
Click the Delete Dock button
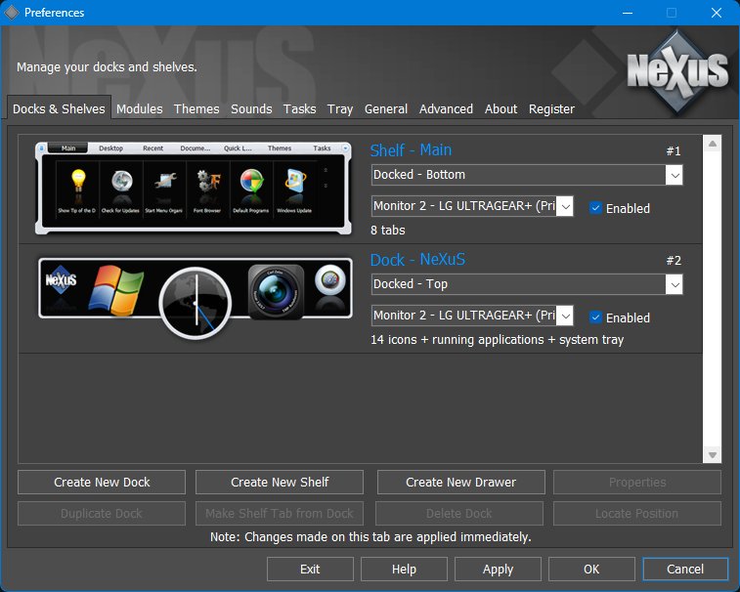[x=459, y=513]
